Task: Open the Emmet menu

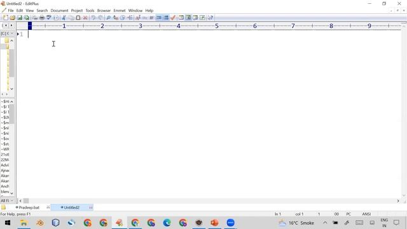Action: click(120, 11)
